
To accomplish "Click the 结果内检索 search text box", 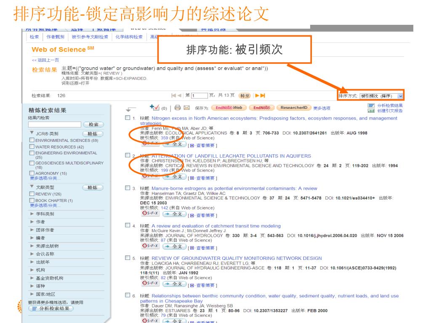I will 54,124.
